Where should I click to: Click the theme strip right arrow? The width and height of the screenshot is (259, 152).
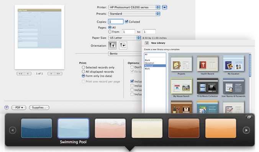coord(246,130)
